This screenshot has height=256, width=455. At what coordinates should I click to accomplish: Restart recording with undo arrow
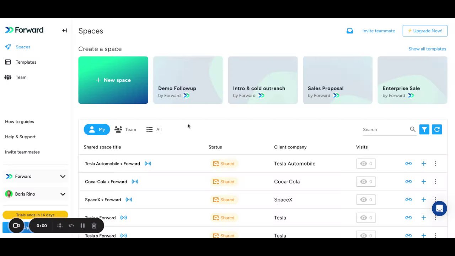coord(71,225)
